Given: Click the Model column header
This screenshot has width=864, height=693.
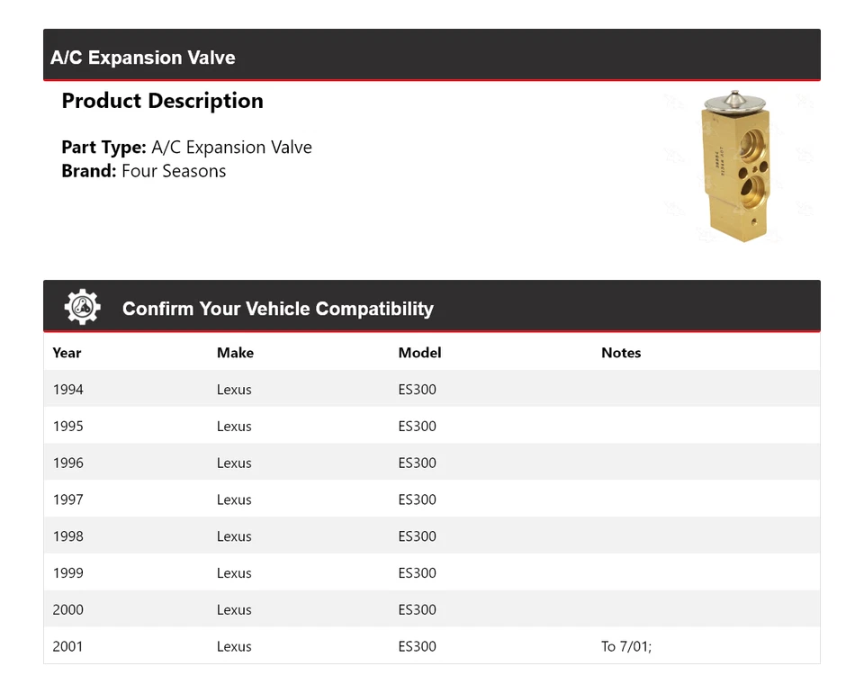Looking at the screenshot, I should [419, 353].
